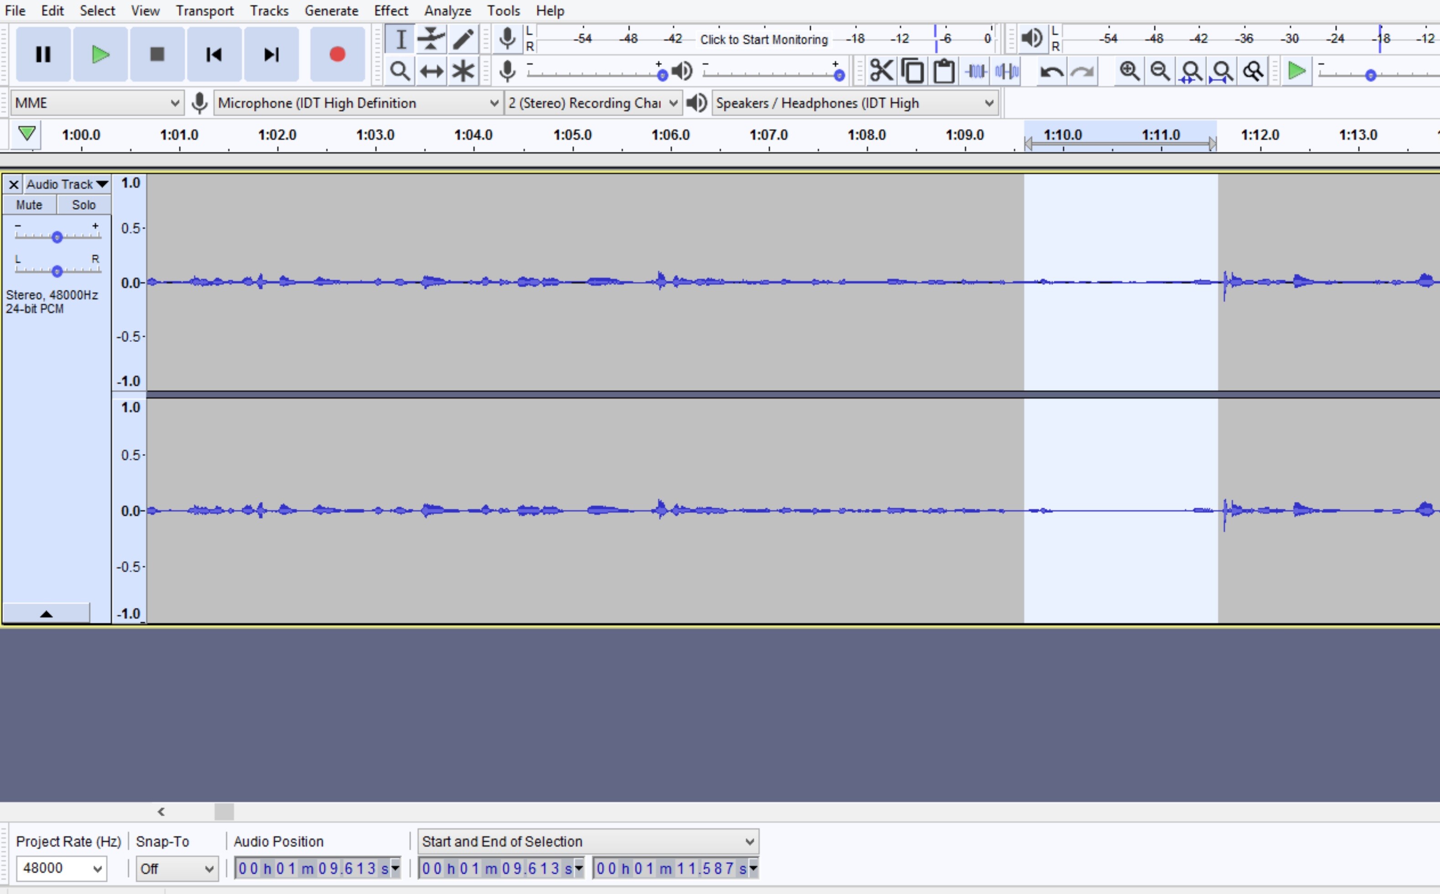Click the Zoom Toggle icon
Image resolution: width=1440 pixels, height=894 pixels.
click(1253, 72)
